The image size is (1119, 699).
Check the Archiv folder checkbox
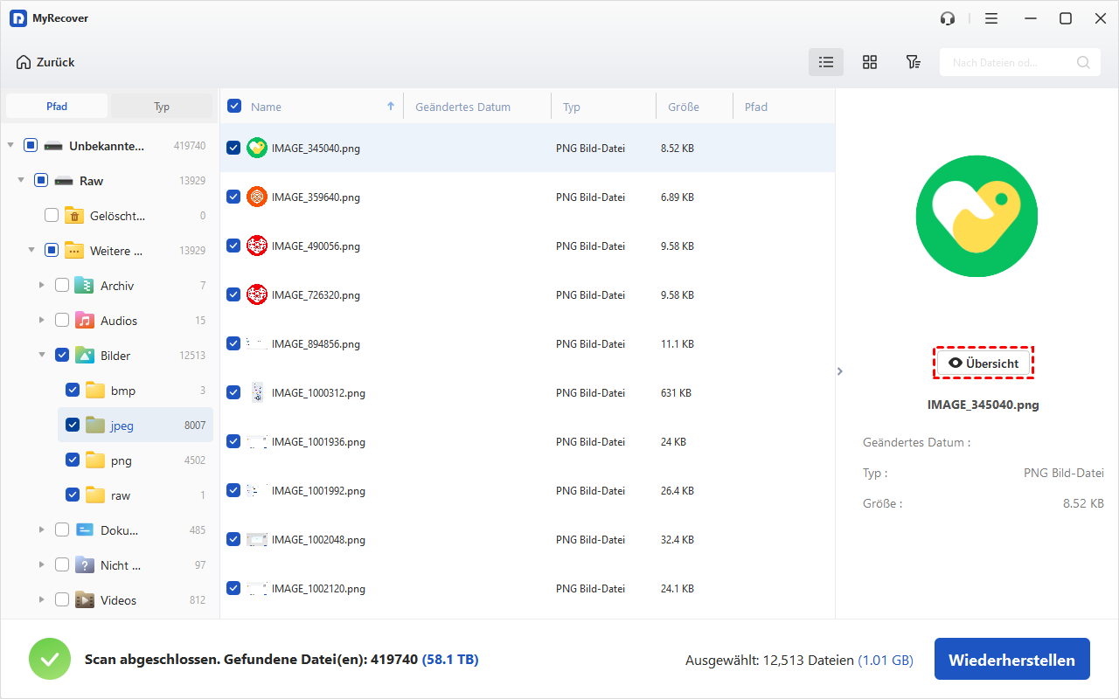point(62,286)
